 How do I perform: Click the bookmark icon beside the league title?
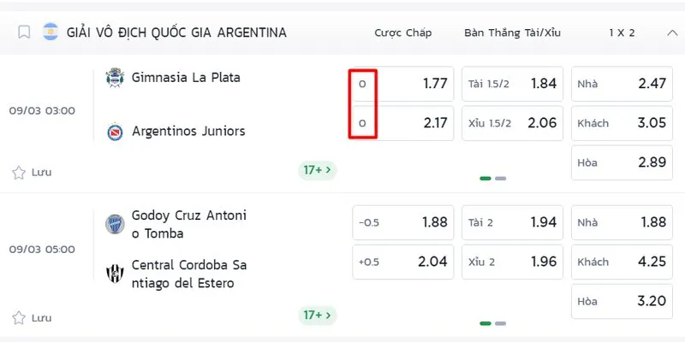pos(24,32)
